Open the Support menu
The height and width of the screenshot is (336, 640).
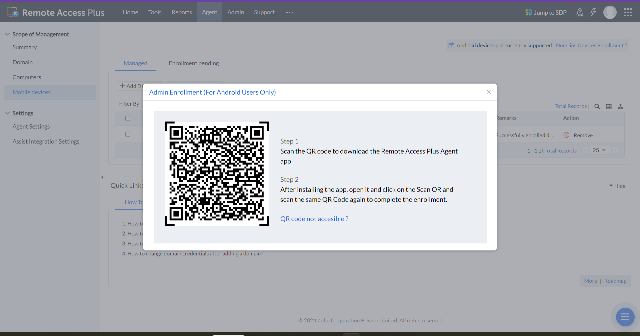click(x=264, y=12)
